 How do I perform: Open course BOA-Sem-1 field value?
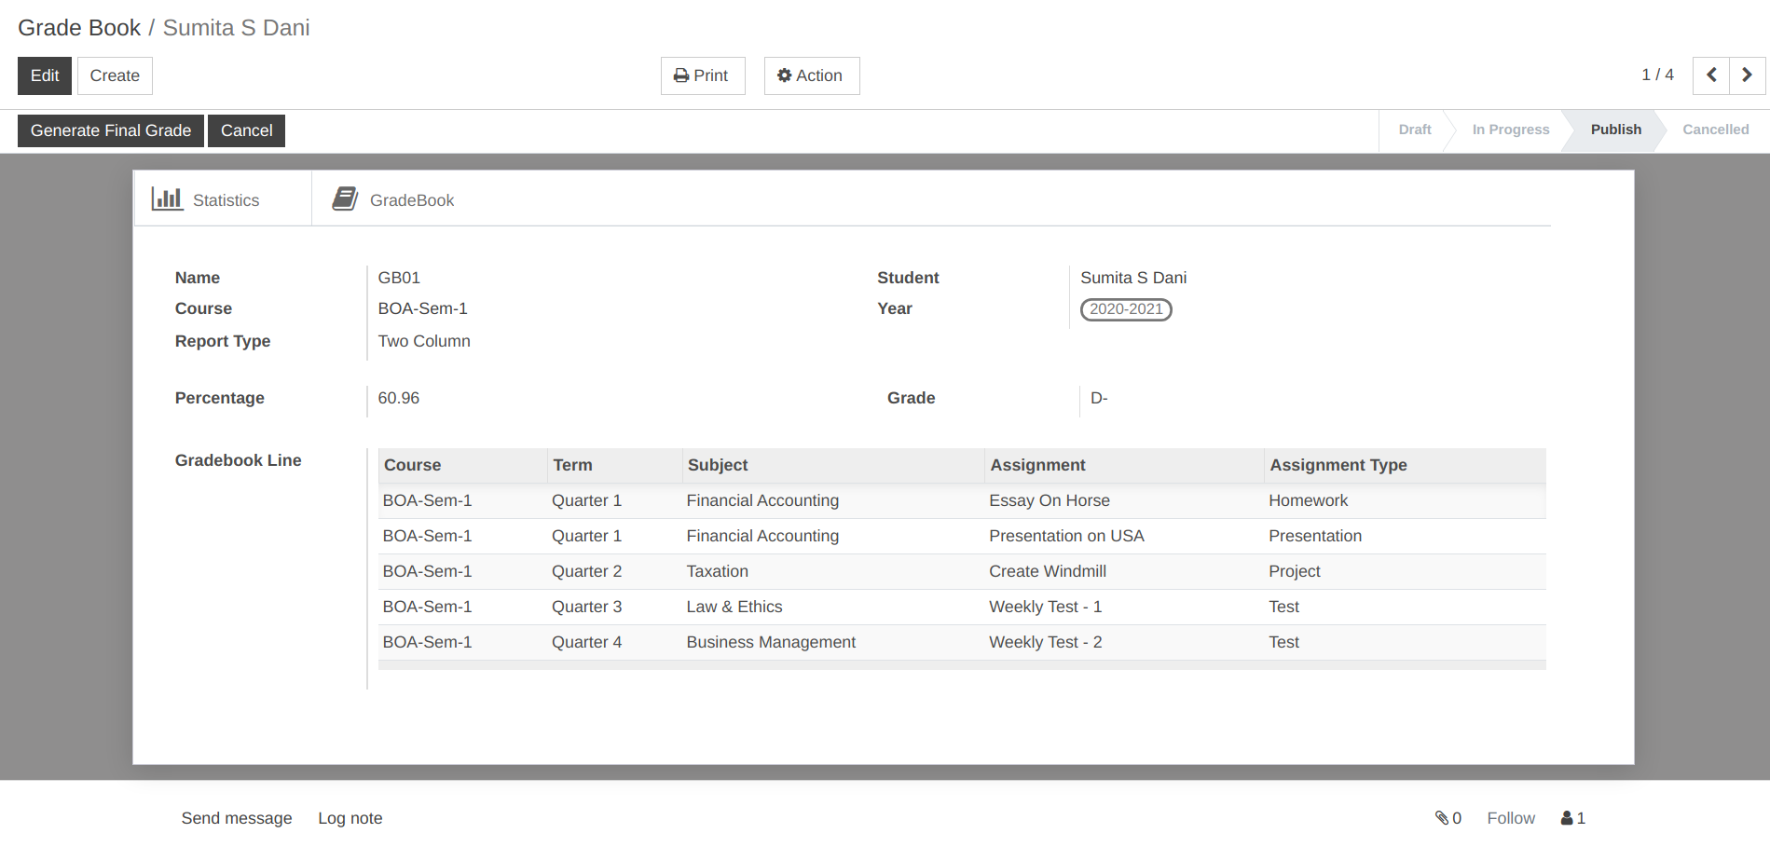pyautogui.click(x=422, y=308)
